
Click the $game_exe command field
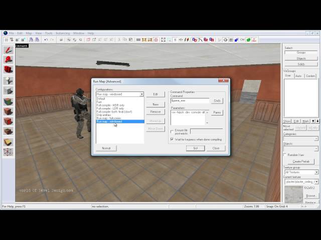tap(190, 100)
